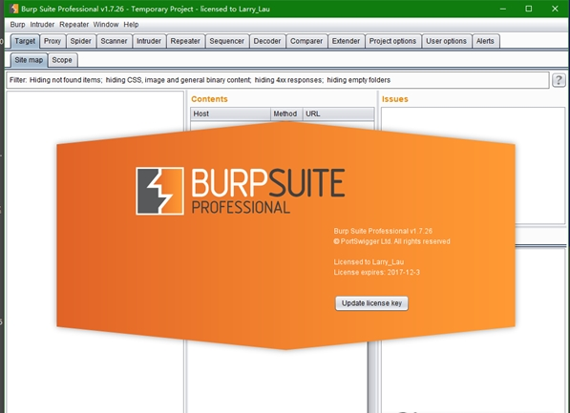This screenshot has height=413, width=570.
Task: Switch to the Proxy tab
Action: coord(53,41)
